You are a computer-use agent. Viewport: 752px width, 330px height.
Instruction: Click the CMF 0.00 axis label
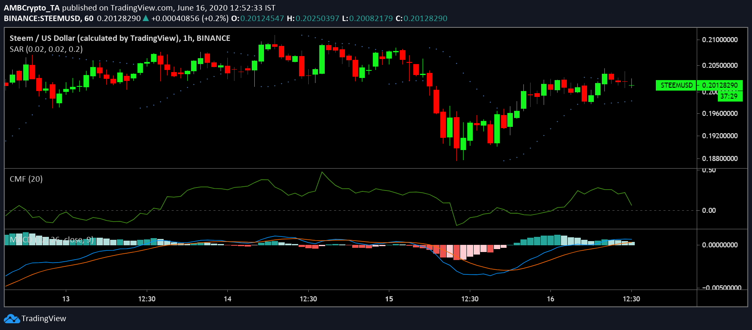tap(709, 210)
